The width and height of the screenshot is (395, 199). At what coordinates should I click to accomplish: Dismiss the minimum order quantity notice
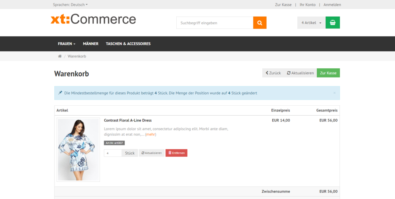pos(334,93)
